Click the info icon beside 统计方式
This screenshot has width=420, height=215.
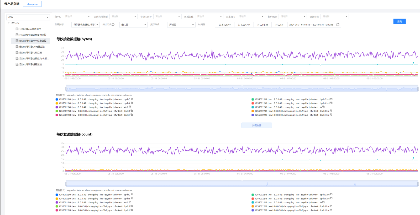coord(113,25)
